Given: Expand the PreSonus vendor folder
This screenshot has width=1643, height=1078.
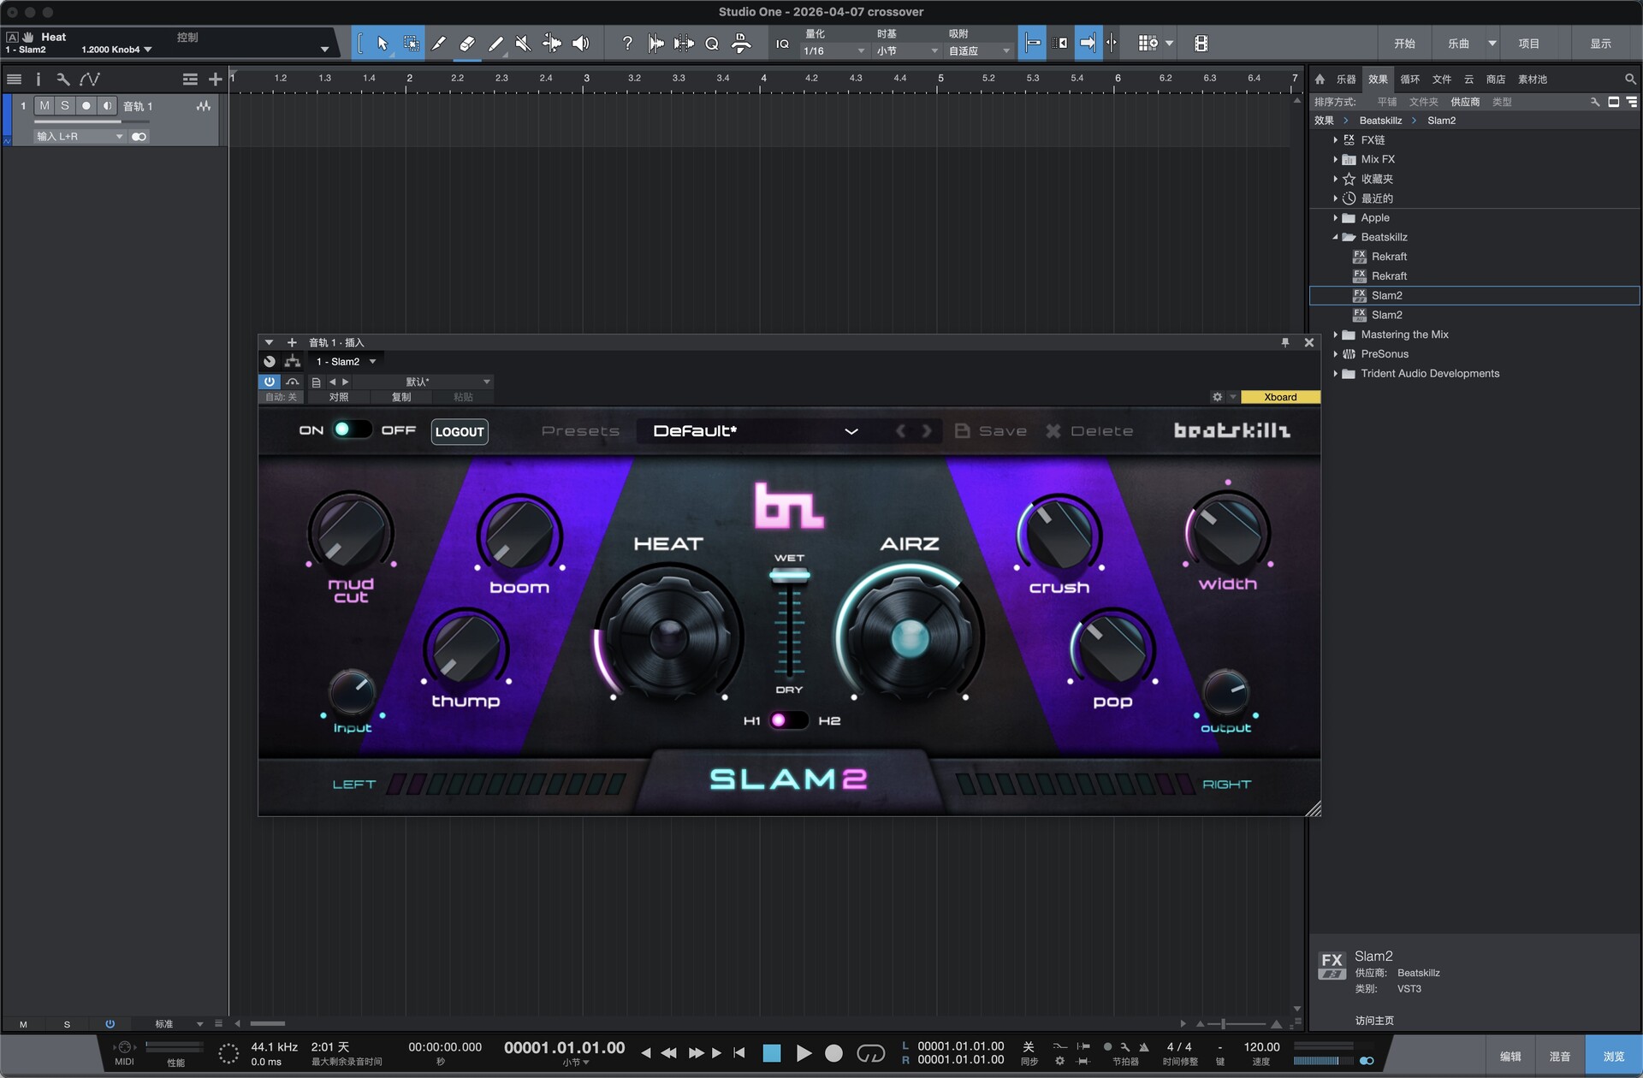Looking at the screenshot, I should pos(1335,354).
